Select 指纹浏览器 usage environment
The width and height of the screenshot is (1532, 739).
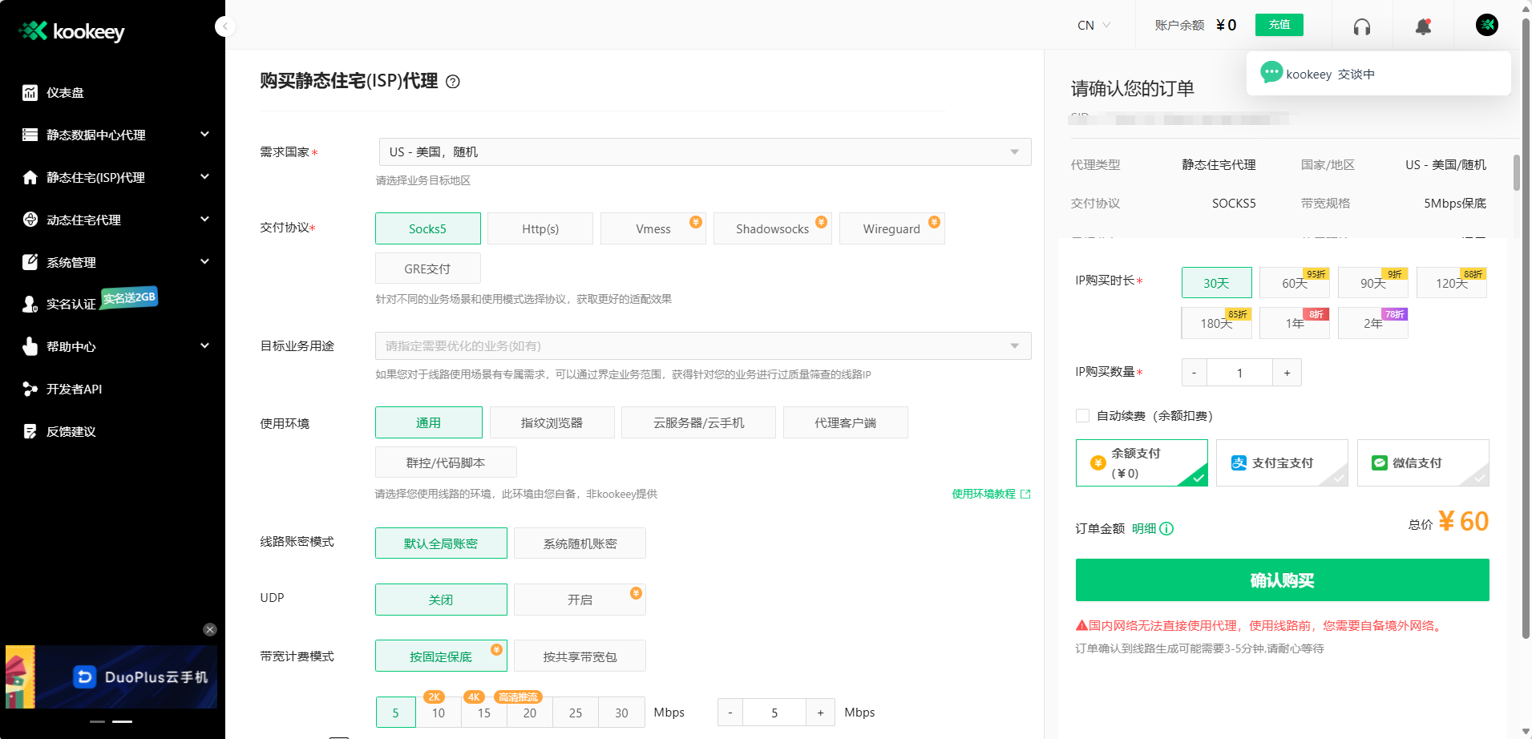point(552,422)
